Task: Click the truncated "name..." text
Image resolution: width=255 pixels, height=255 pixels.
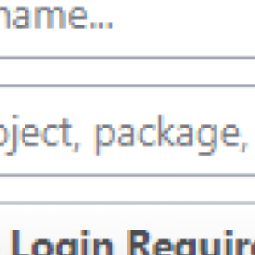Action: click(56, 17)
